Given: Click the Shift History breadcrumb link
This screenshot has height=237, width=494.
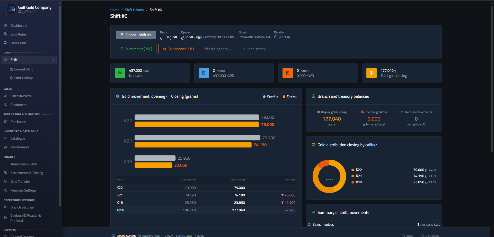Looking at the screenshot, I should click(134, 10).
